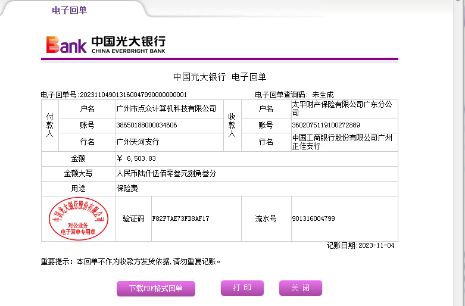Click payer branch 广州天河支行

pos(138,142)
